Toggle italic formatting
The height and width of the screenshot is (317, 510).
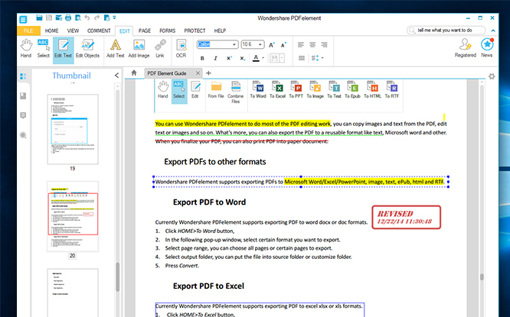coord(215,58)
